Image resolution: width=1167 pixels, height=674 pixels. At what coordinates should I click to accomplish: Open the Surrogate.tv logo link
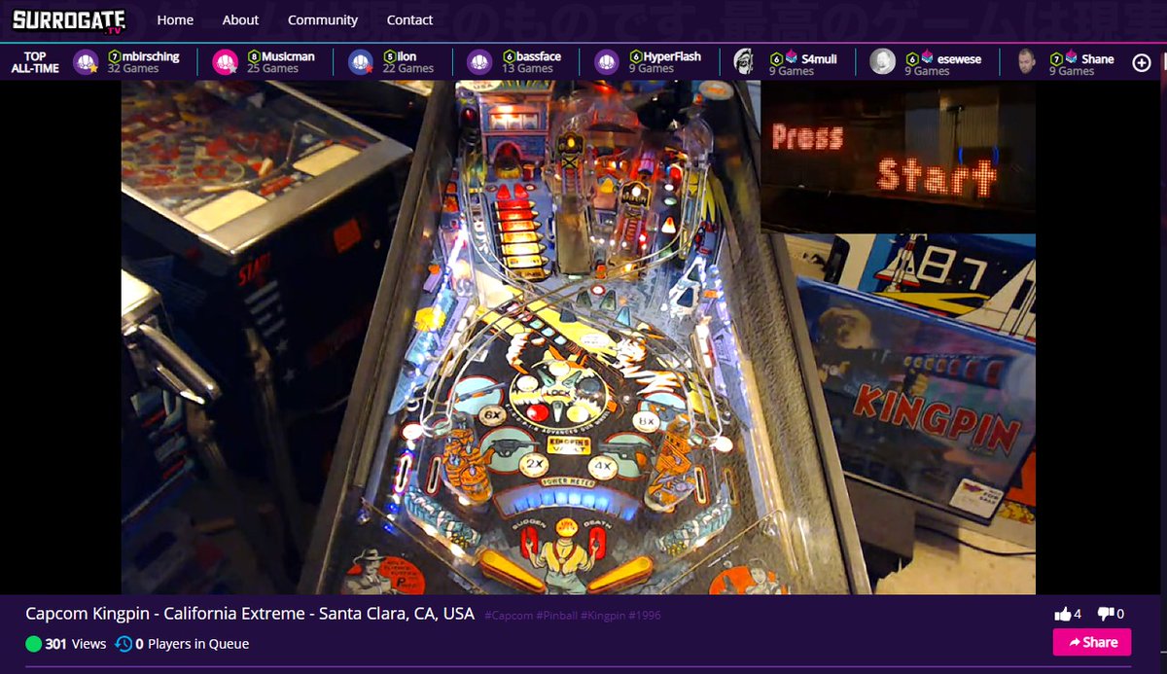pyautogui.click(x=70, y=19)
